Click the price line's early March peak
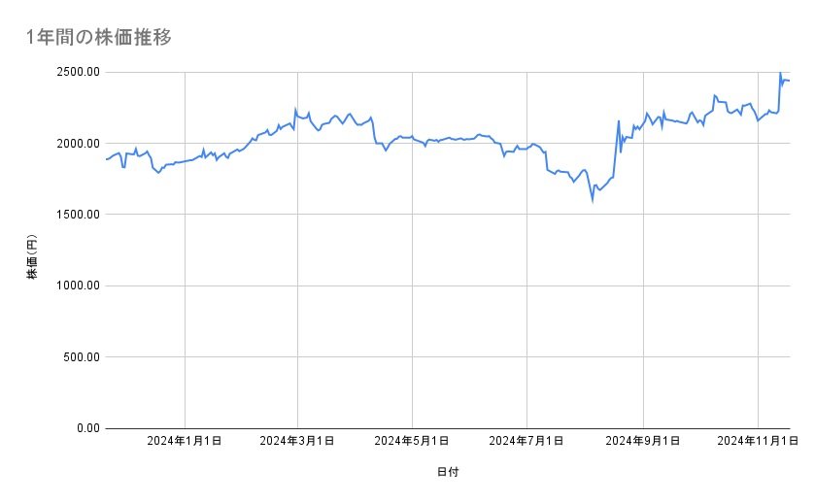The image size is (815, 504). 295,110
